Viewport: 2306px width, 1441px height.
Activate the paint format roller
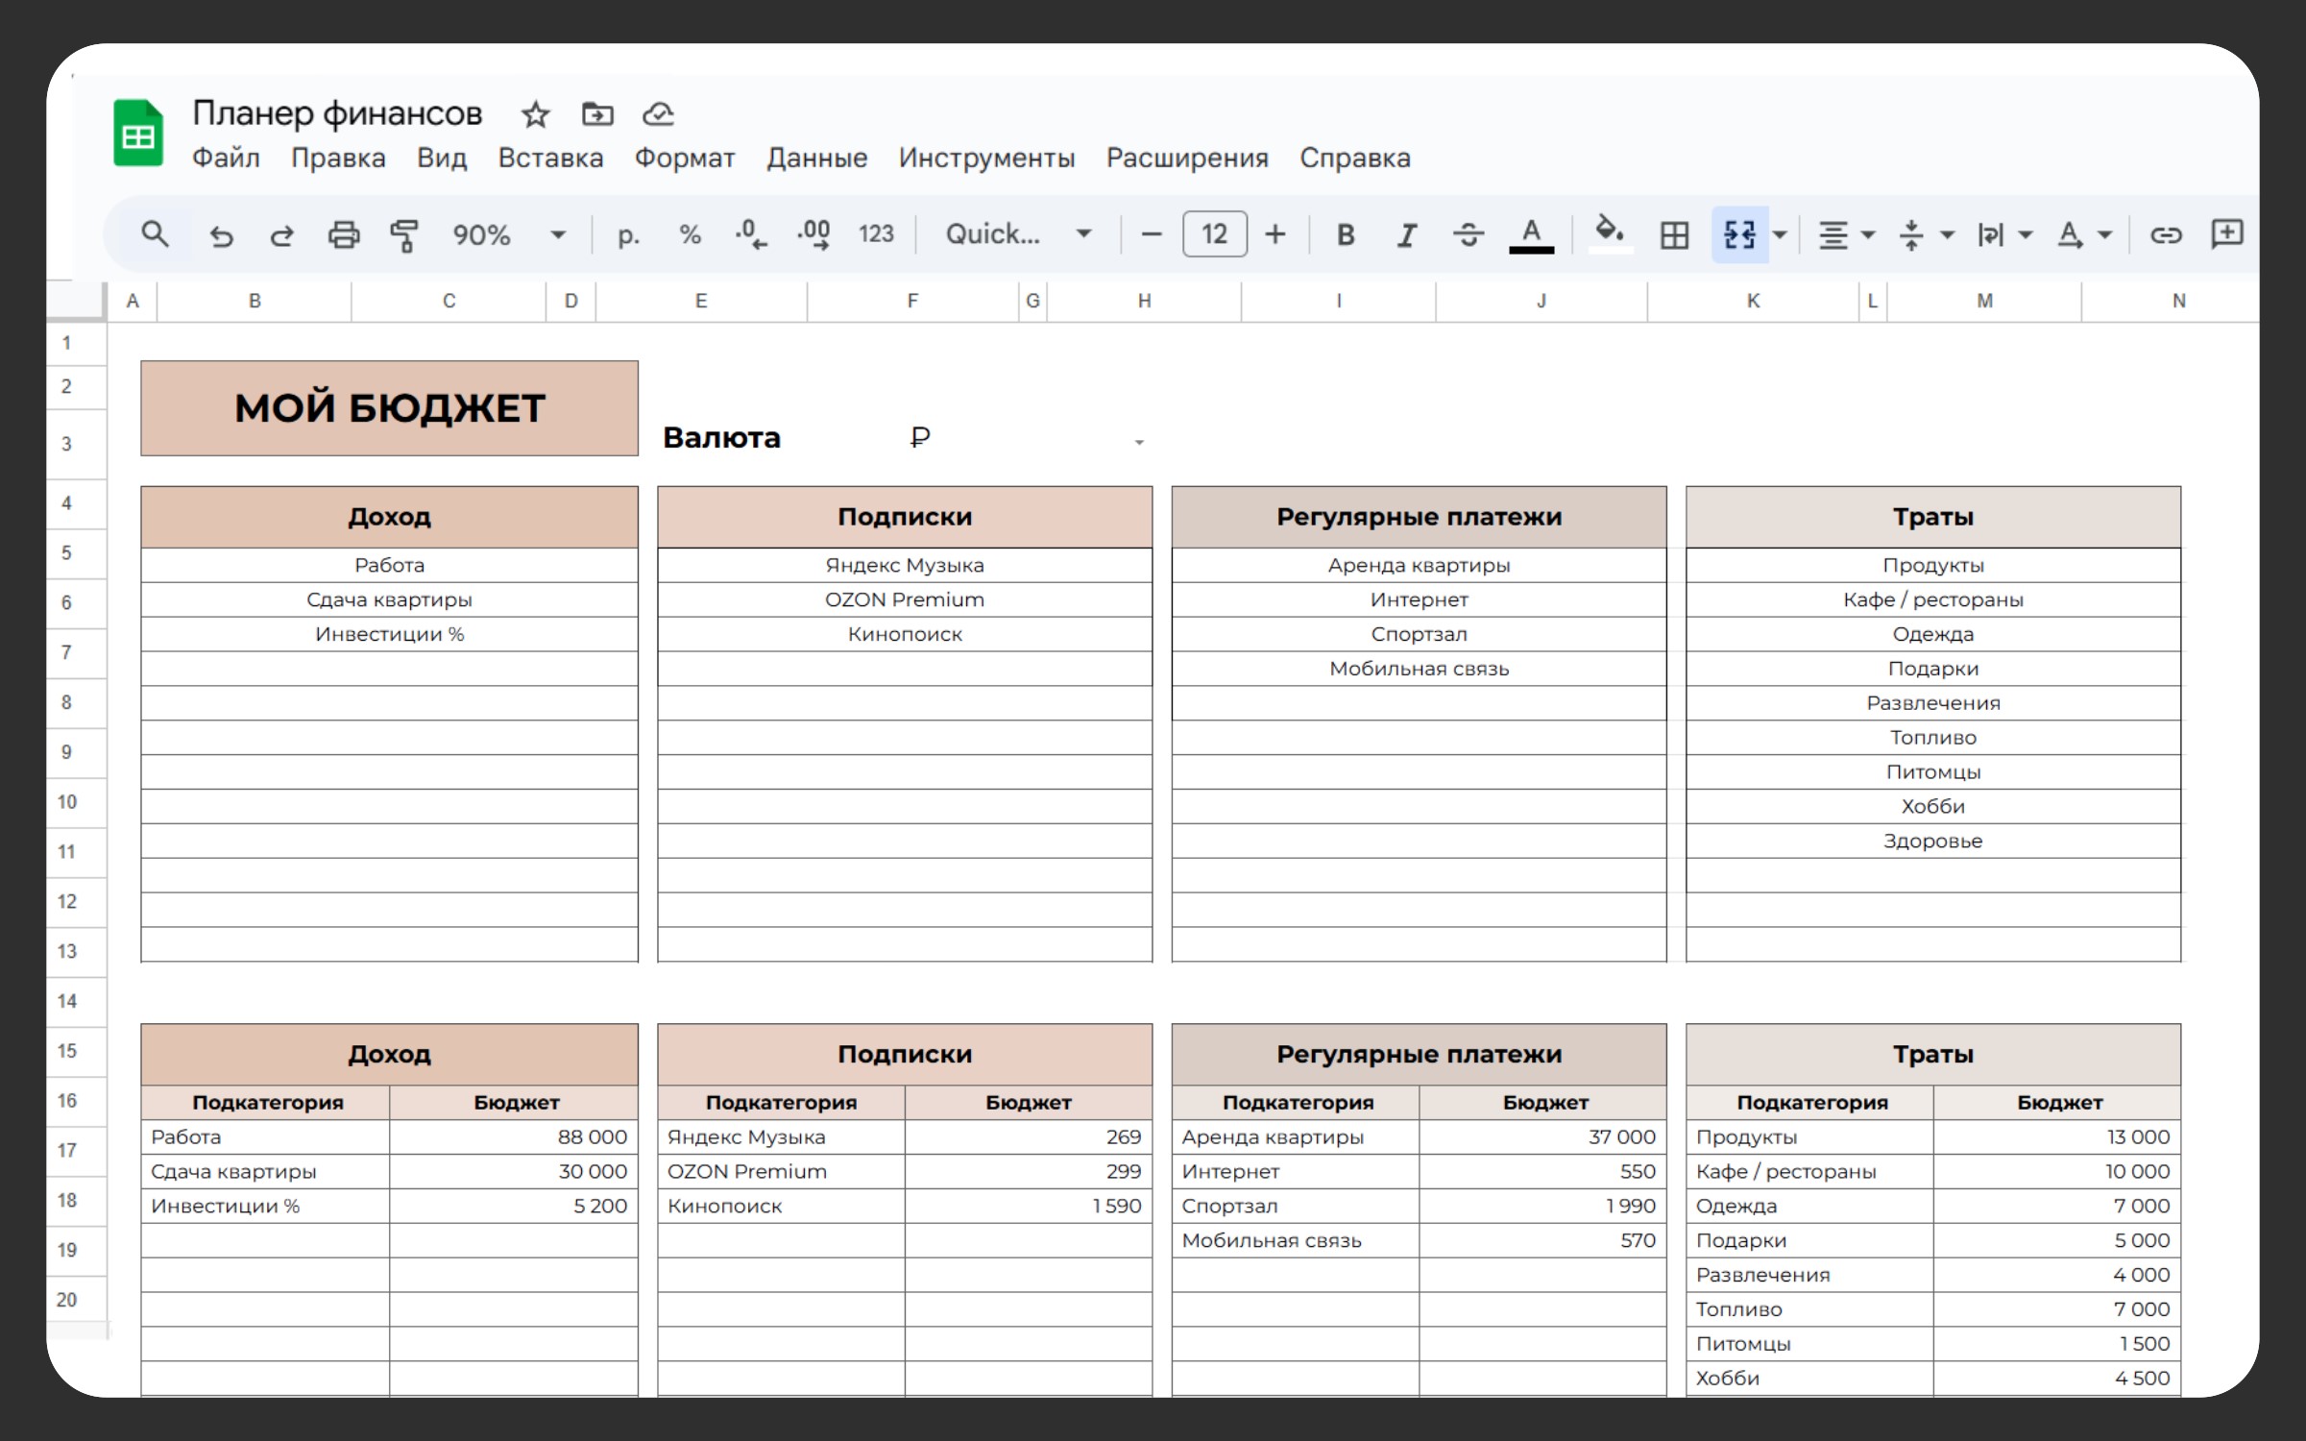(404, 235)
